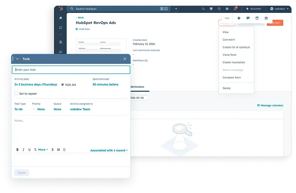Toggle italic formatting in notes

[23, 150]
